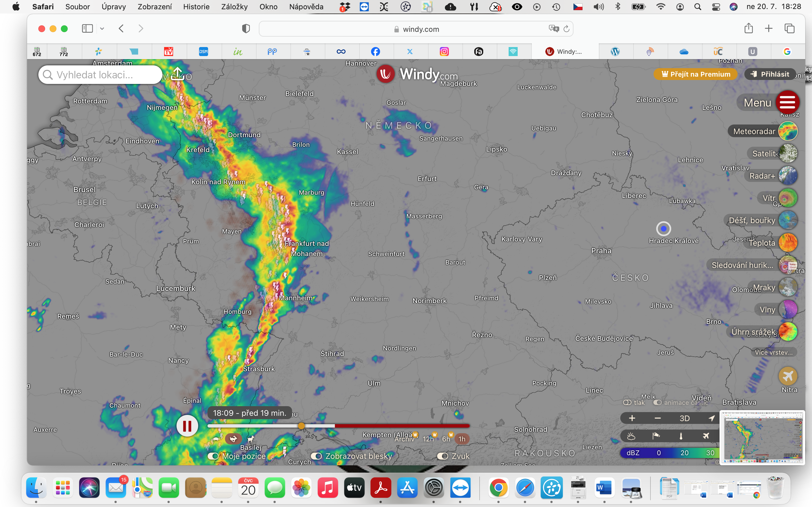Open Safari Historie menu

point(196,7)
